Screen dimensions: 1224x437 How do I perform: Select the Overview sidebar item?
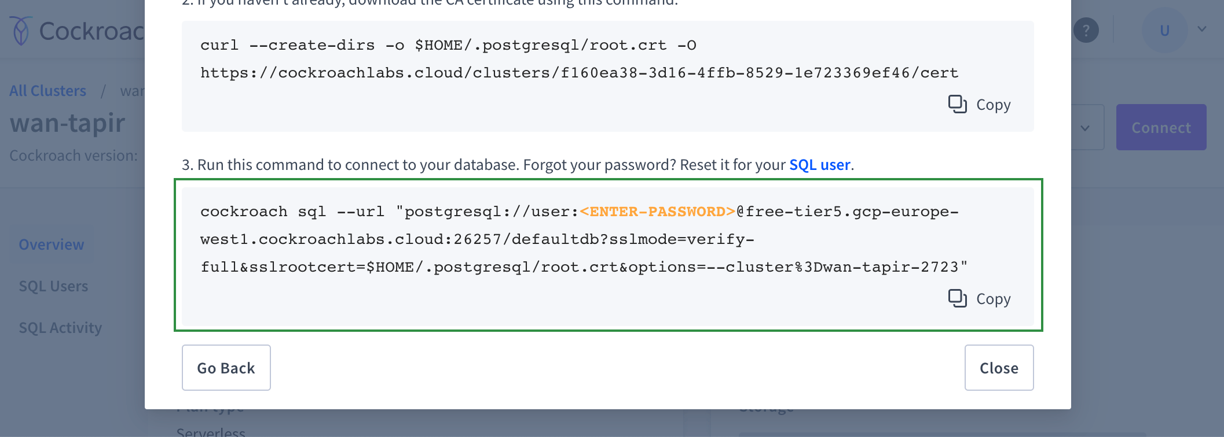click(x=52, y=245)
